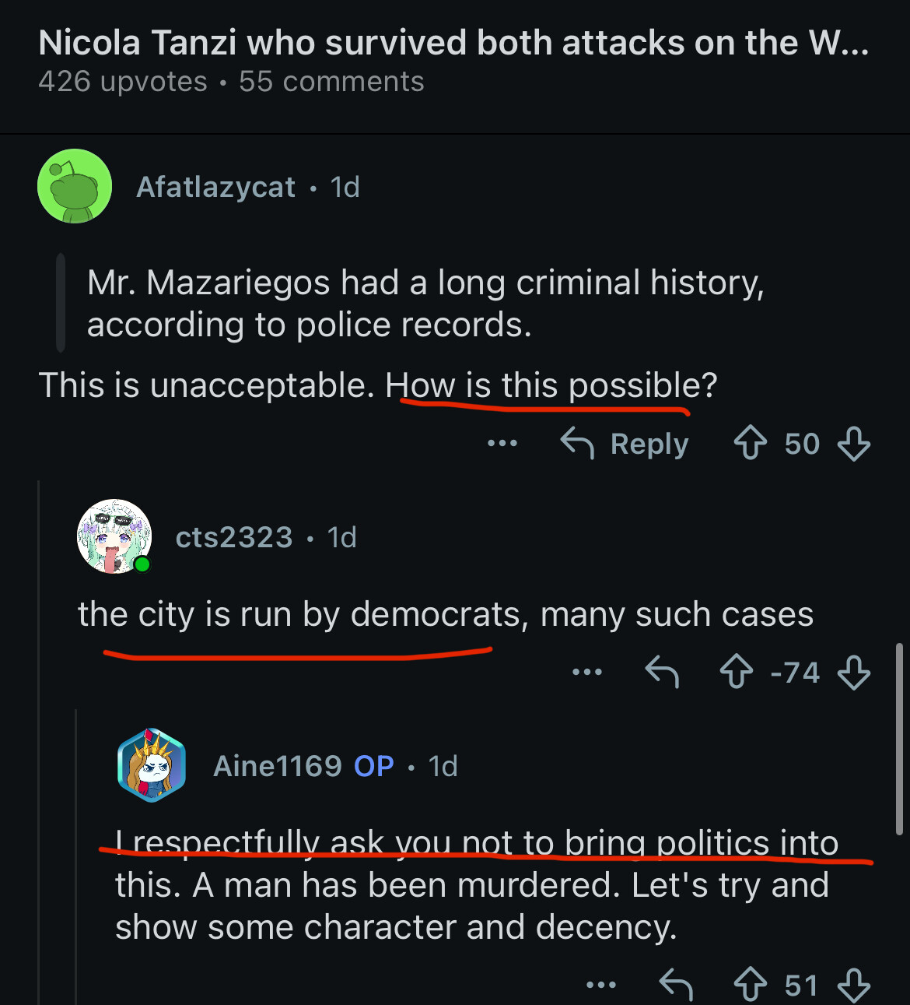Tap Afatlazycat's green Snoo avatar
The image size is (910, 1005).
point(75,186)
